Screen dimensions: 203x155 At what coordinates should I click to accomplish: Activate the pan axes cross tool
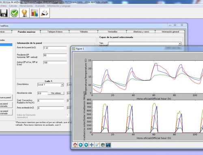tap(92, 145)
